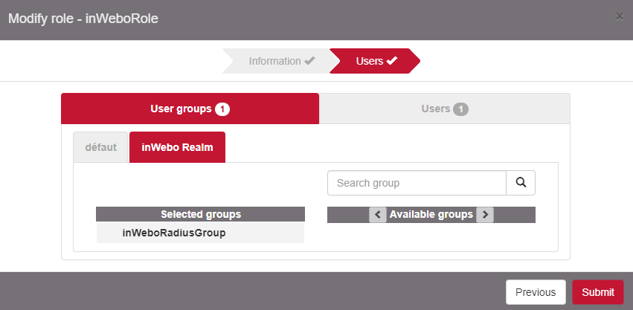This screenshot has height=310, width=633.
Task: Remove inWeboRadiusGroup from selected groups
Action: pyautogui.click(x=173, y=233)
